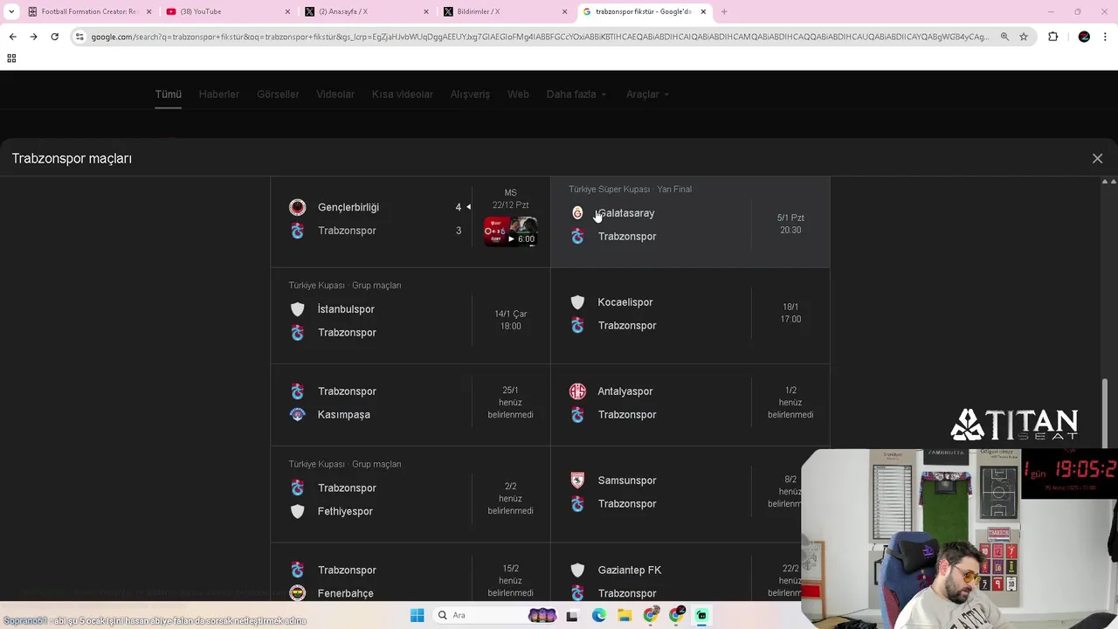
Task: Open Microsoft Edge from the taskbar
Action: (x=598, y=615)
